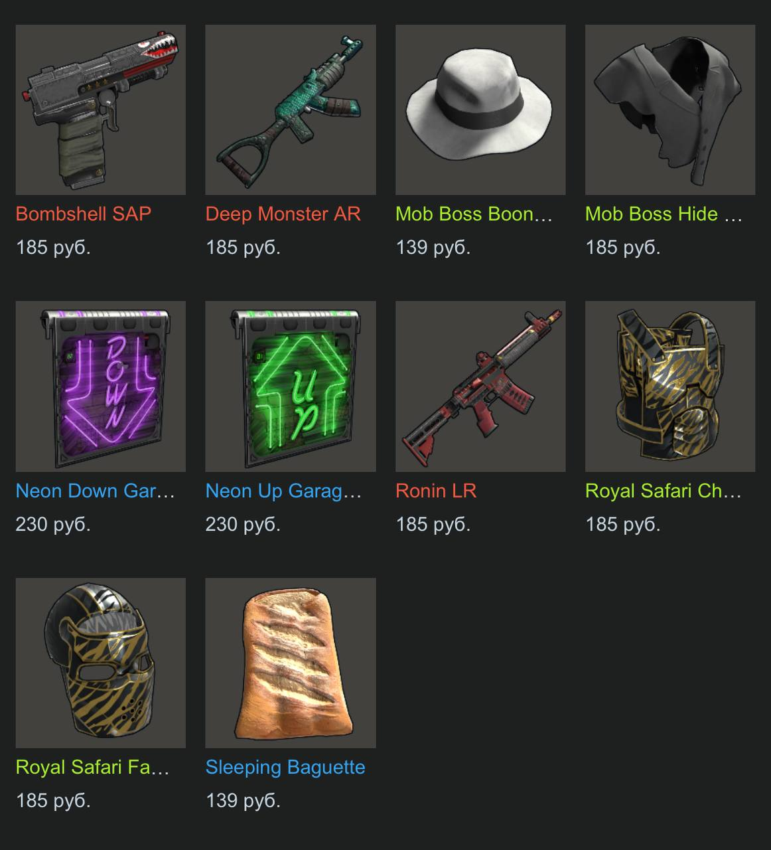
Task: Select the Mob Boss Hide jacket image
Action: coord(670,110)
